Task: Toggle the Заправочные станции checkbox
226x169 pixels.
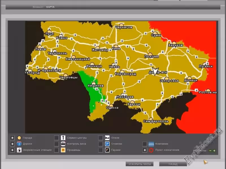Action: (x=12, y=150)
